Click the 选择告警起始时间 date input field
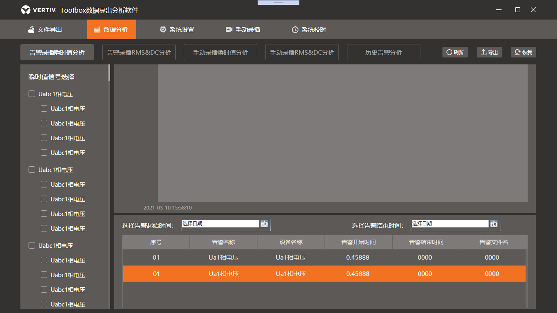 (x=220, y=224)
